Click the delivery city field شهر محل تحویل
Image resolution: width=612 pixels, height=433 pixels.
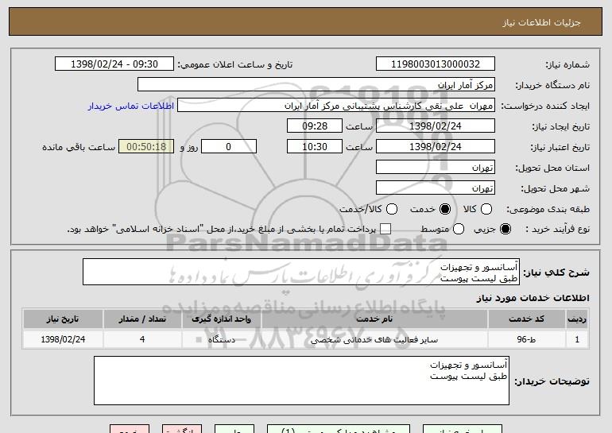[436, 188]
